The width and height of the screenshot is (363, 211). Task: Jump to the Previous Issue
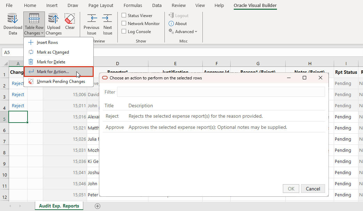pos(91,23)
